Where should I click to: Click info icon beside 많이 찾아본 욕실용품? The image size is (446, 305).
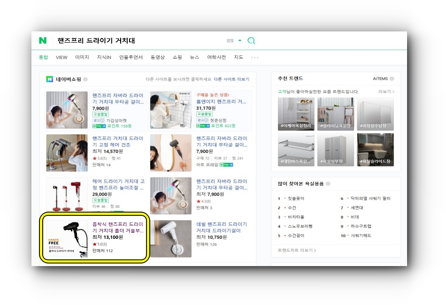point(328,183)
